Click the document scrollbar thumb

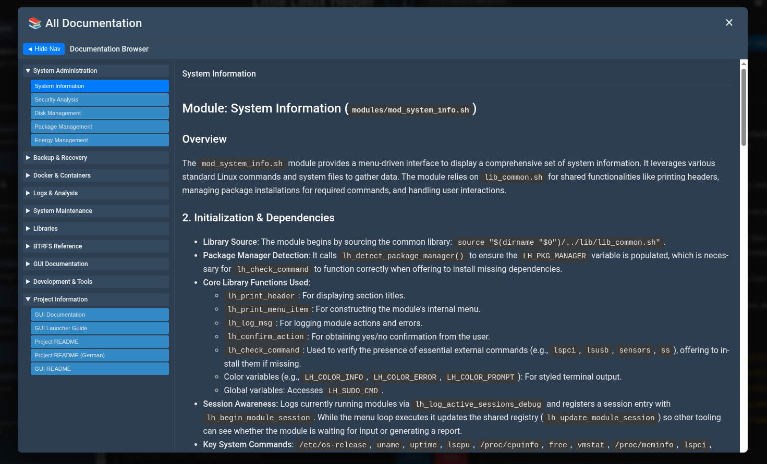tap(744, 107)
